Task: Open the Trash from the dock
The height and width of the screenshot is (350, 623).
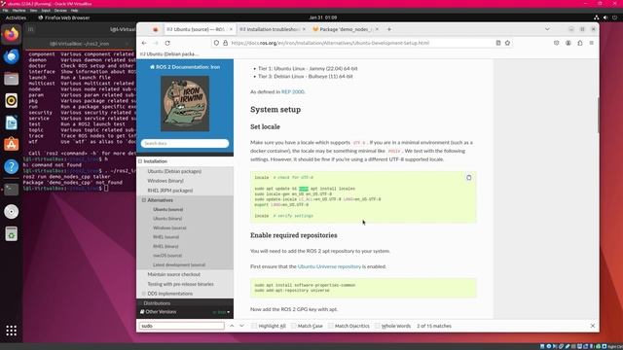Action: 11,233
